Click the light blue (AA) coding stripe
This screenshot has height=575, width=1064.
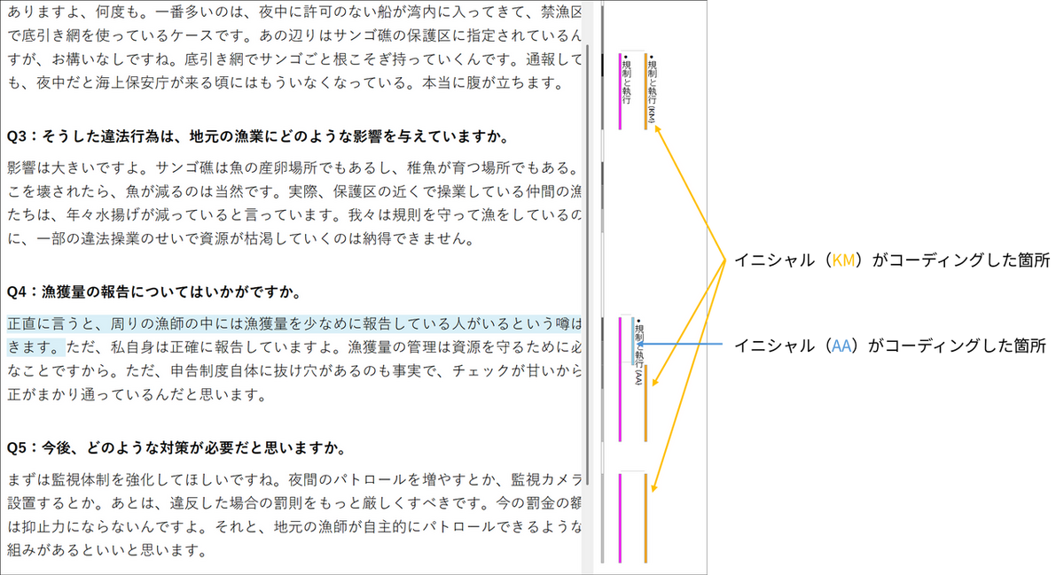coord(633,342)
